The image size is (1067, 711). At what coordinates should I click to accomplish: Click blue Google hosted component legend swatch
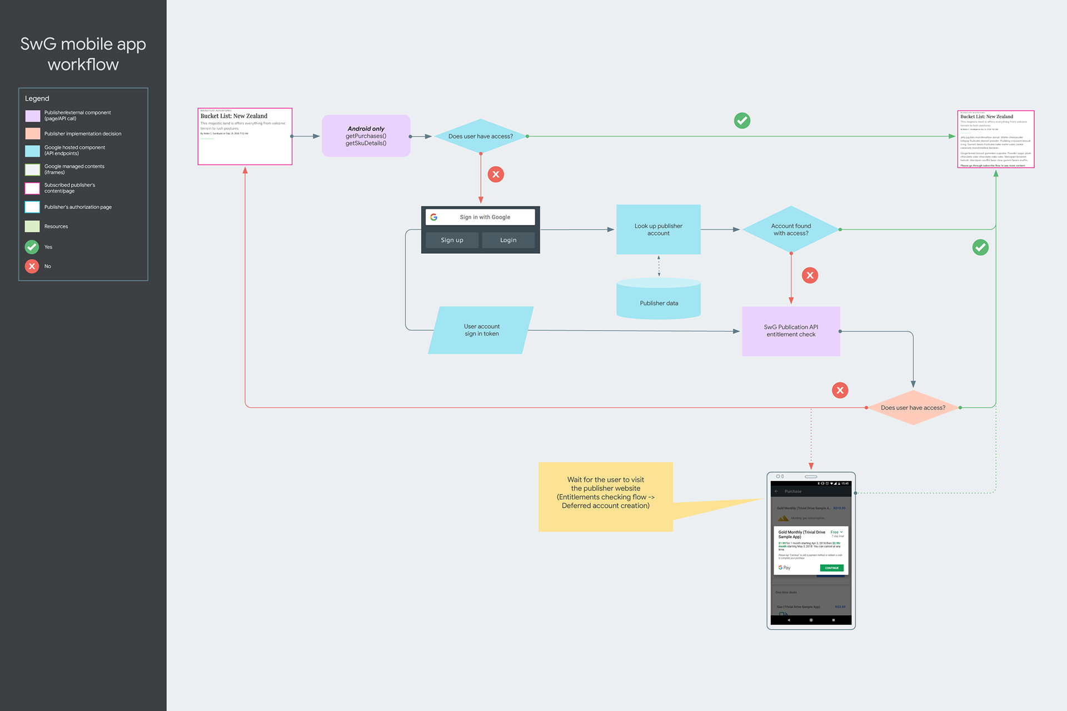tap(33, 151)
